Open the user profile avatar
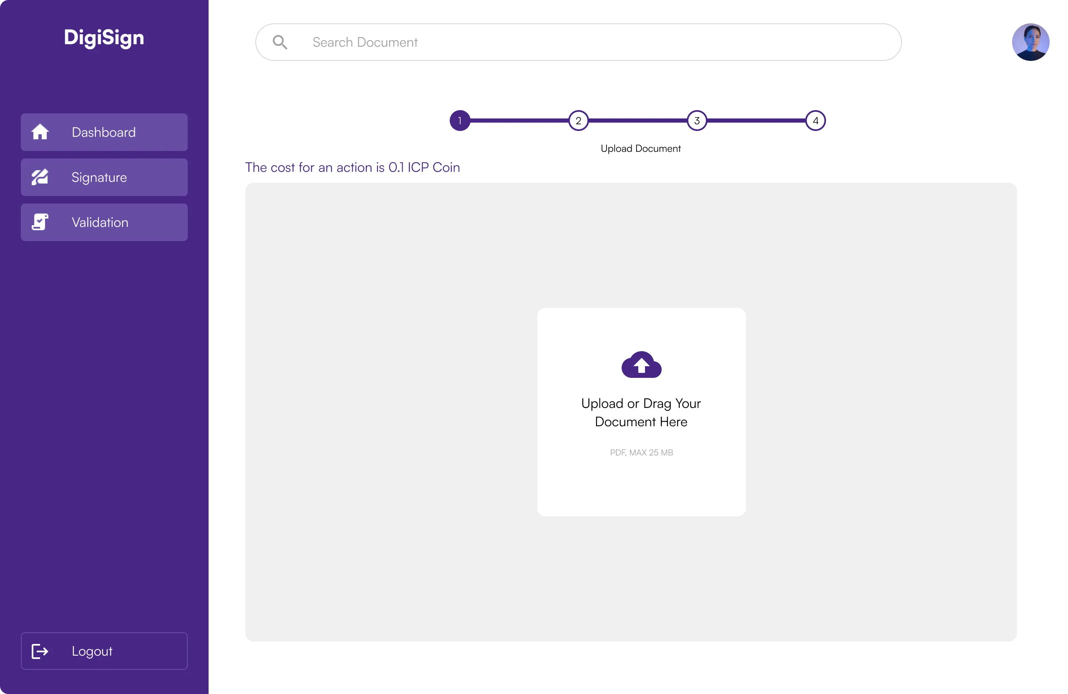Image resolution: width=1068 pixels, height=694 pixels. [1030, 42]
